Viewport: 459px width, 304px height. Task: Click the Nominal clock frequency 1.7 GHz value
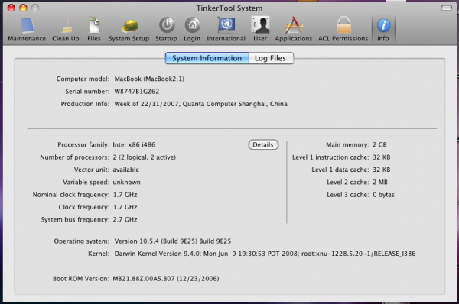(125, 195)
